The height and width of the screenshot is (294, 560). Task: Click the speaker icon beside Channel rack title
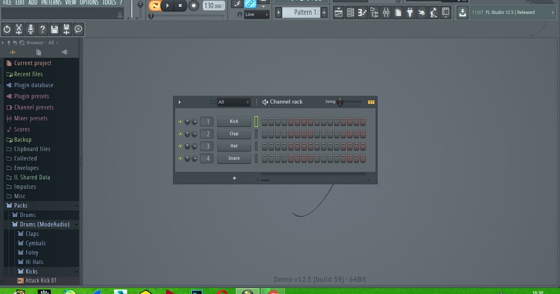click(x=265, y=102)
